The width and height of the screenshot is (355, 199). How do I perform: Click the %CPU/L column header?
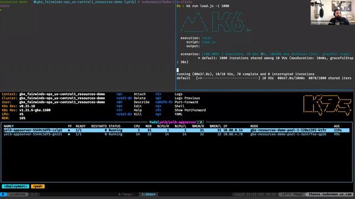coord(180,126)
